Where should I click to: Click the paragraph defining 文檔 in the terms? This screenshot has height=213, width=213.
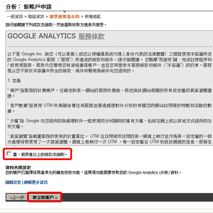pos(110,124)
